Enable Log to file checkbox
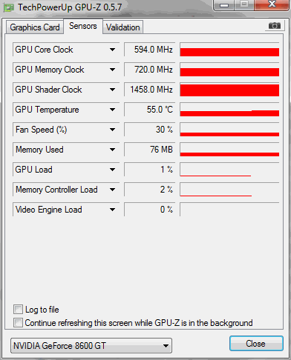Image resolution: width=291 pixels, height=360 pixels. (18, 310)
